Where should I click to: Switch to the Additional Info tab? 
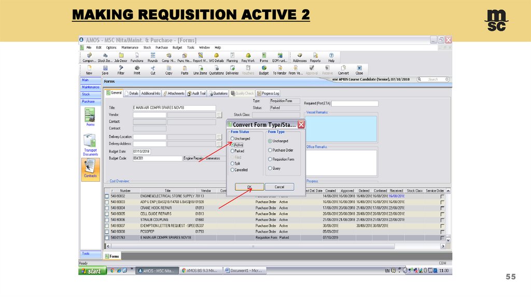(150, 93)
